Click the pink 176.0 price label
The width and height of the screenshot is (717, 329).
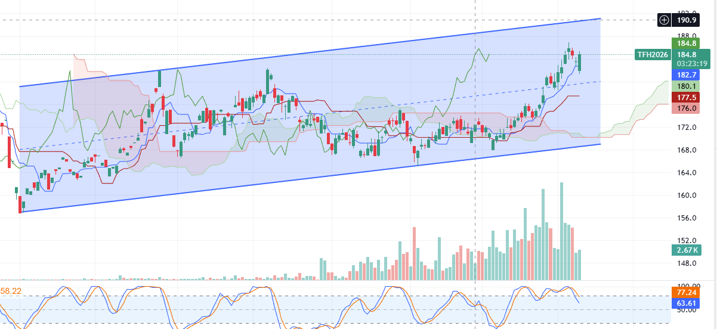tap(686, 108)
